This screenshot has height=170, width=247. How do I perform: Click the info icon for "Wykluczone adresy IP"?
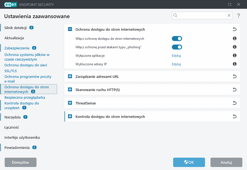tap(235, 64)
